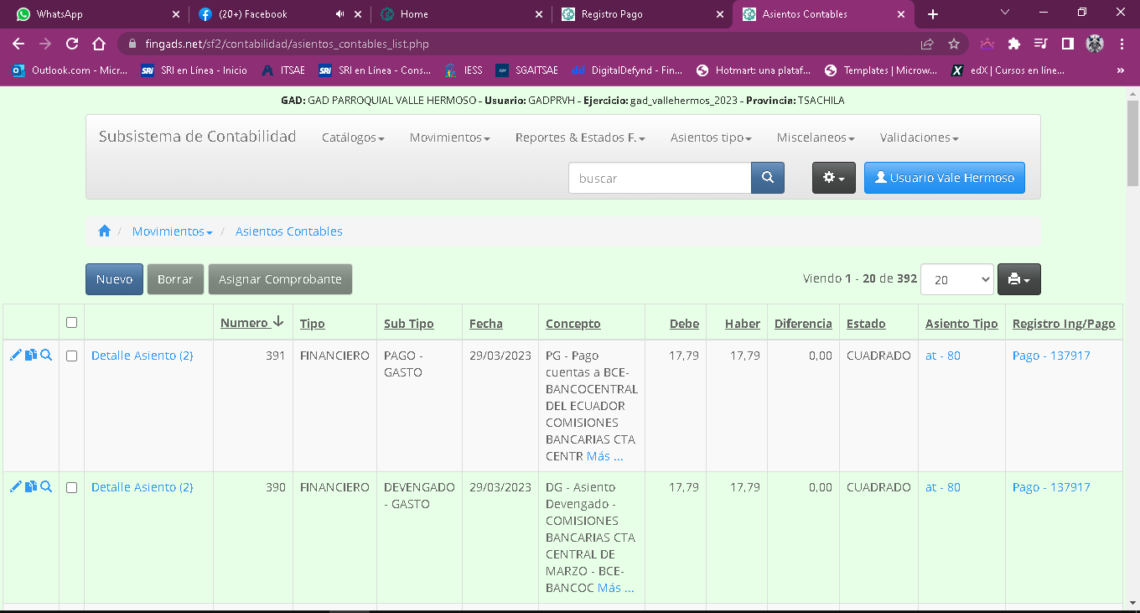This screenshot has width=1140, height=613.
Task: Open the printer export dropdown
Action: pyautogui.click(x=1018, y=279)
